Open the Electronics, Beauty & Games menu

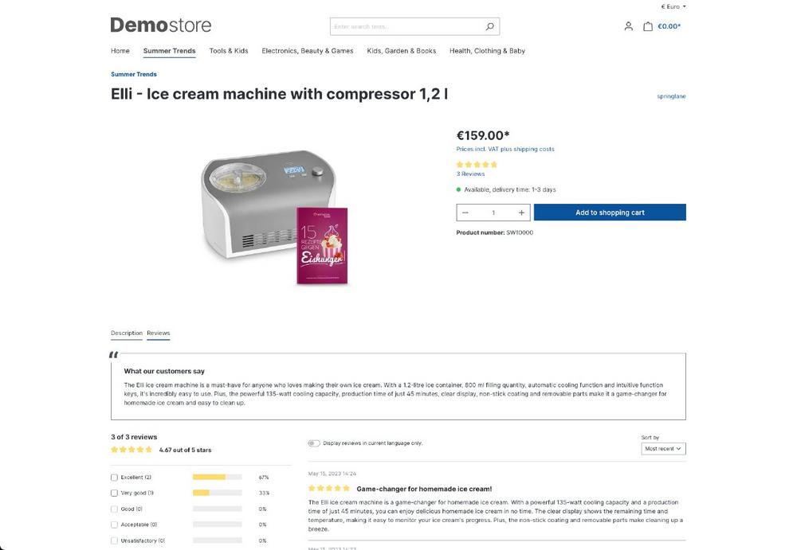(x=308, y=51)
